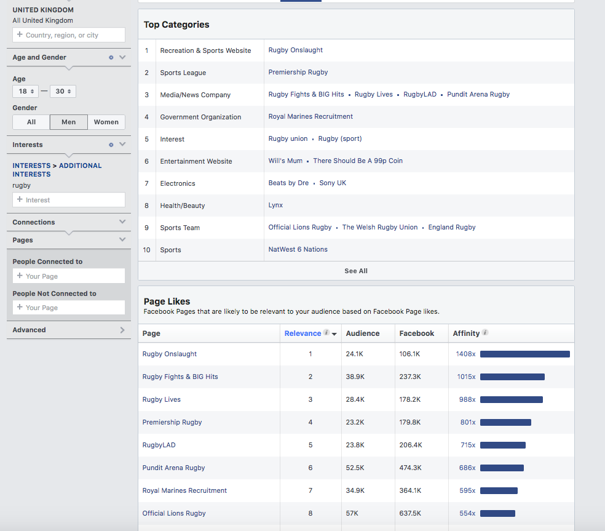Sort table by Relevance column

(302, 333)
